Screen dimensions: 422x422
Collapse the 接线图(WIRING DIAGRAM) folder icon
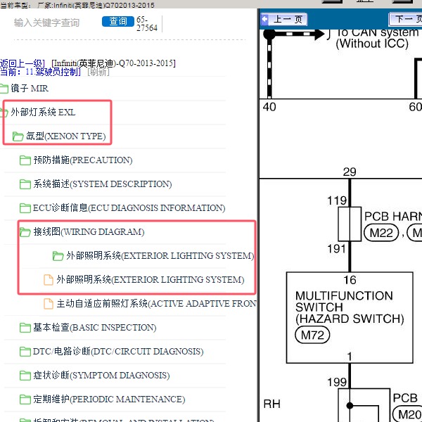(25, 232)
